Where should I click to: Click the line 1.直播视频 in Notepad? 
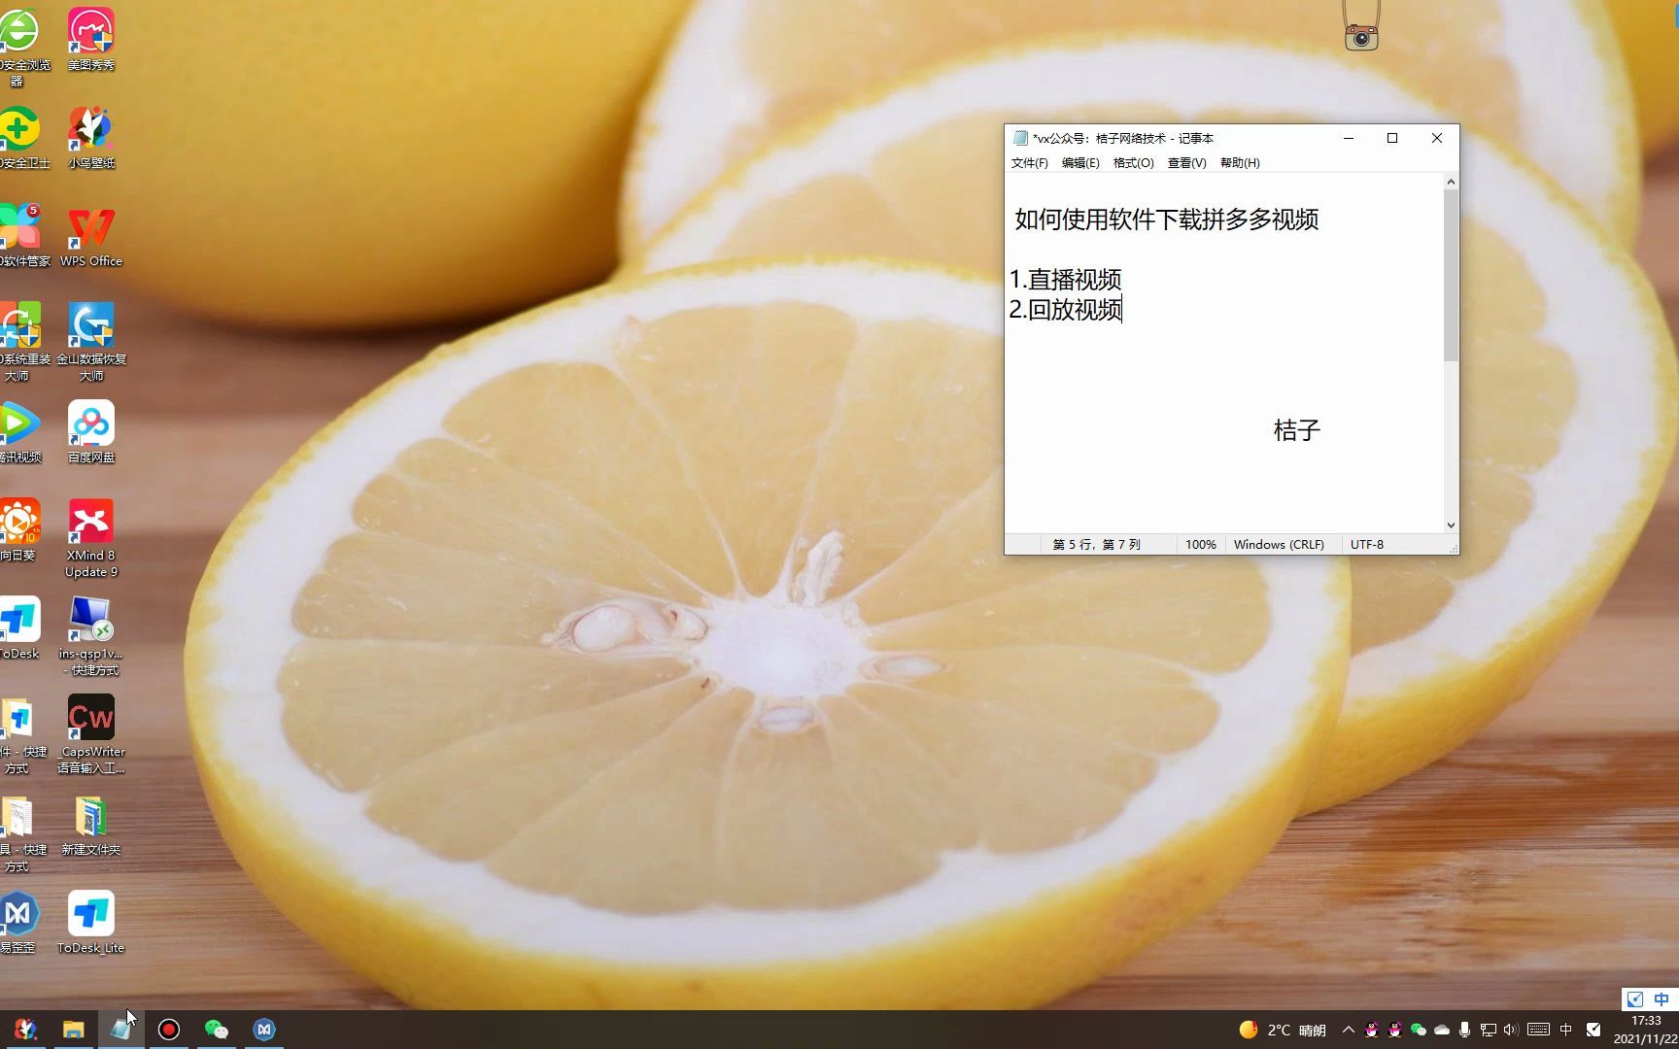[x=1066, y=280]
